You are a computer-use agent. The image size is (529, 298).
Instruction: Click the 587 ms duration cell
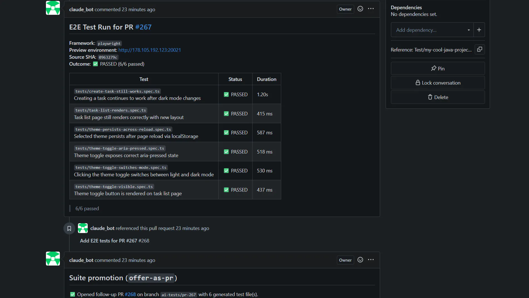coord(266,133)
